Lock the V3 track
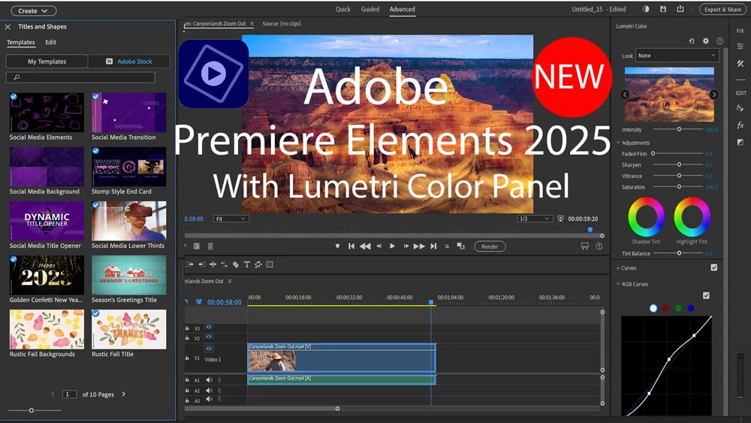 [187, 328]
